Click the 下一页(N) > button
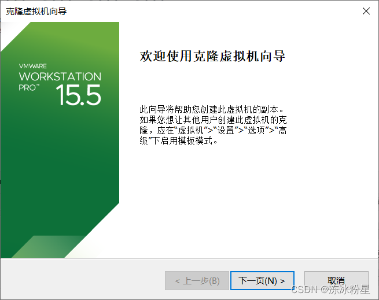This screenshot has width=379, height=300. point(262,281)
